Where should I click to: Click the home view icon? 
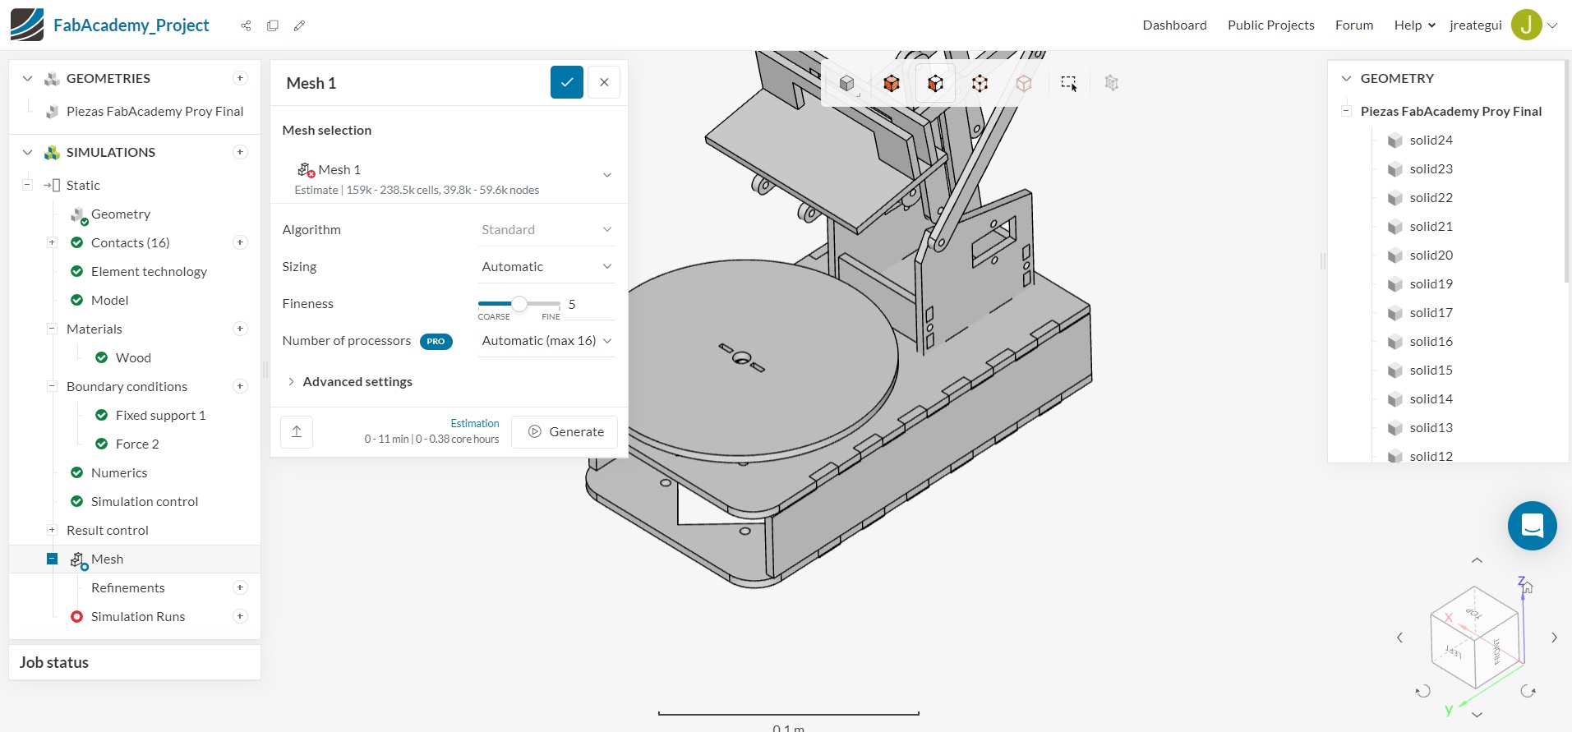pyautogui.click(x=1528, y=587)
